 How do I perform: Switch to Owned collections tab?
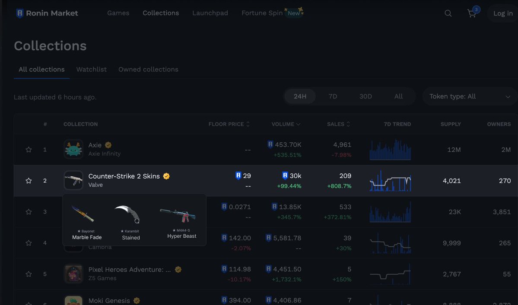[x=148, y=69]
